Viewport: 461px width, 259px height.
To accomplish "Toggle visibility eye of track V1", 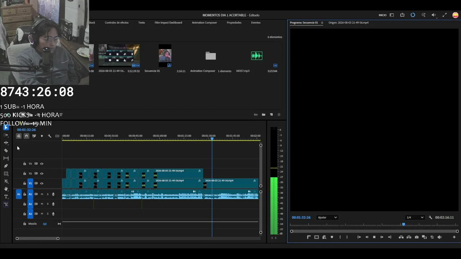I will click(42, 183).
